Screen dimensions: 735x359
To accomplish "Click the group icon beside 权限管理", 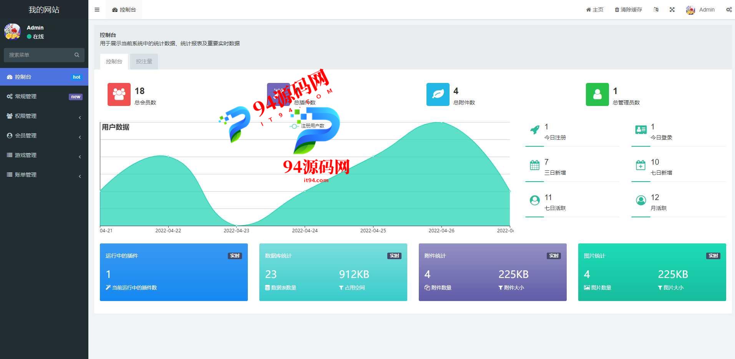I will 10,116.
